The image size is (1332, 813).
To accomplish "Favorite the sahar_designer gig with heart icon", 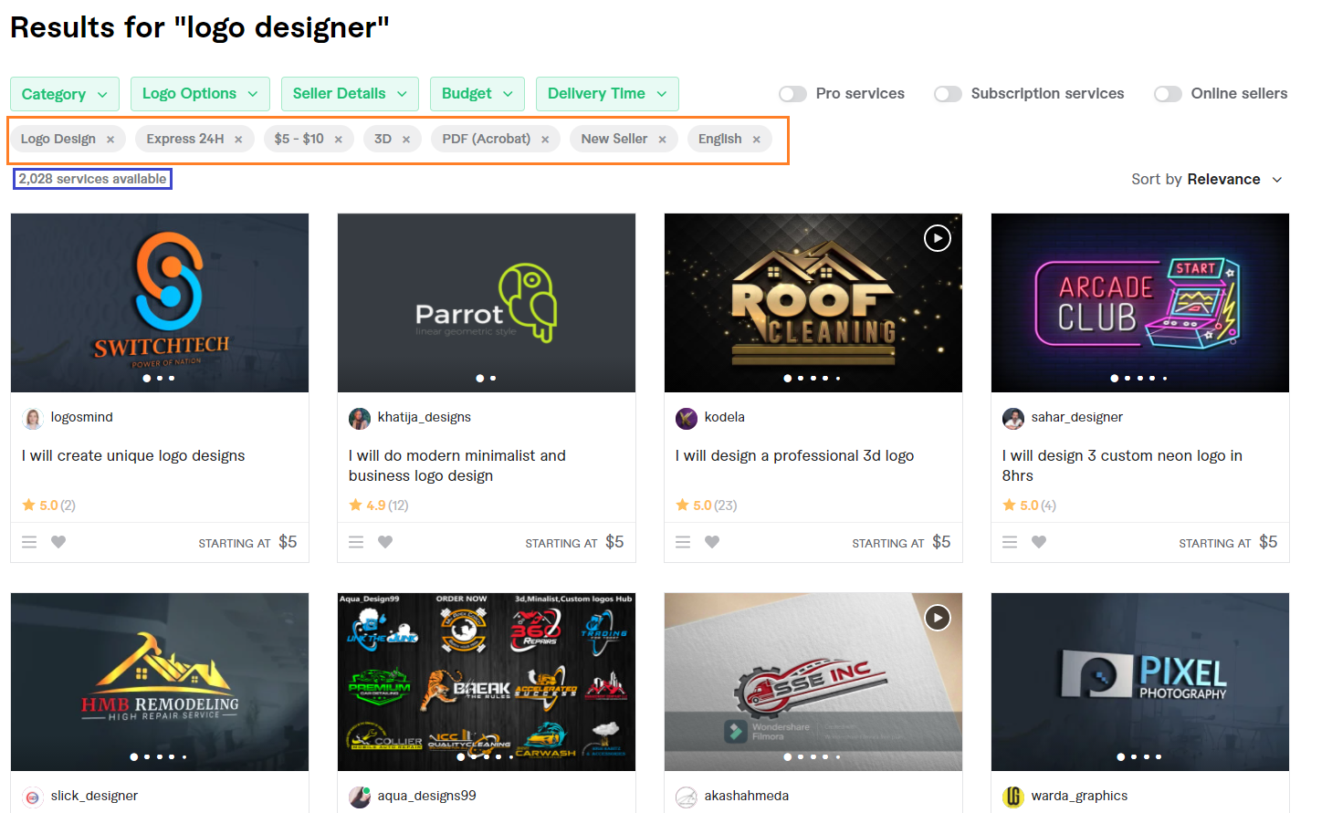I will tap(1039, 542).
